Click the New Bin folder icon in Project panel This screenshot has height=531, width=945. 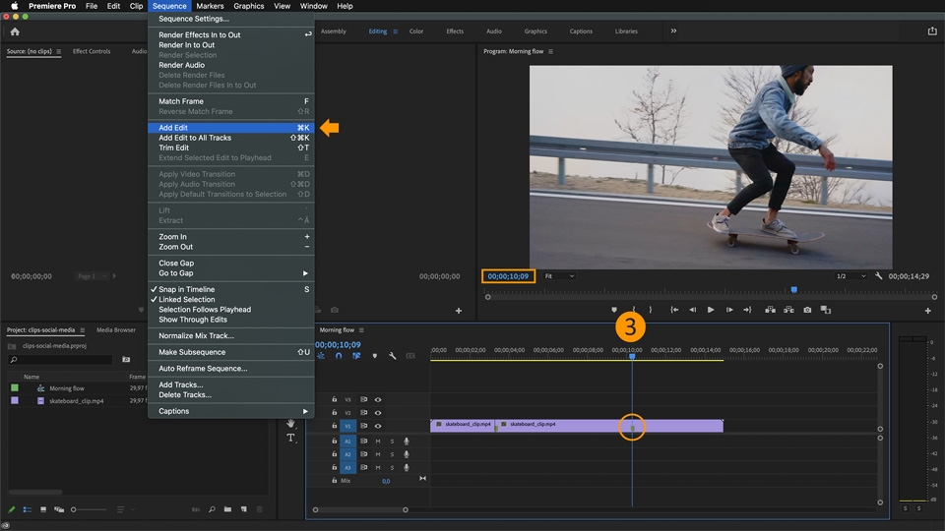point(227,509)
